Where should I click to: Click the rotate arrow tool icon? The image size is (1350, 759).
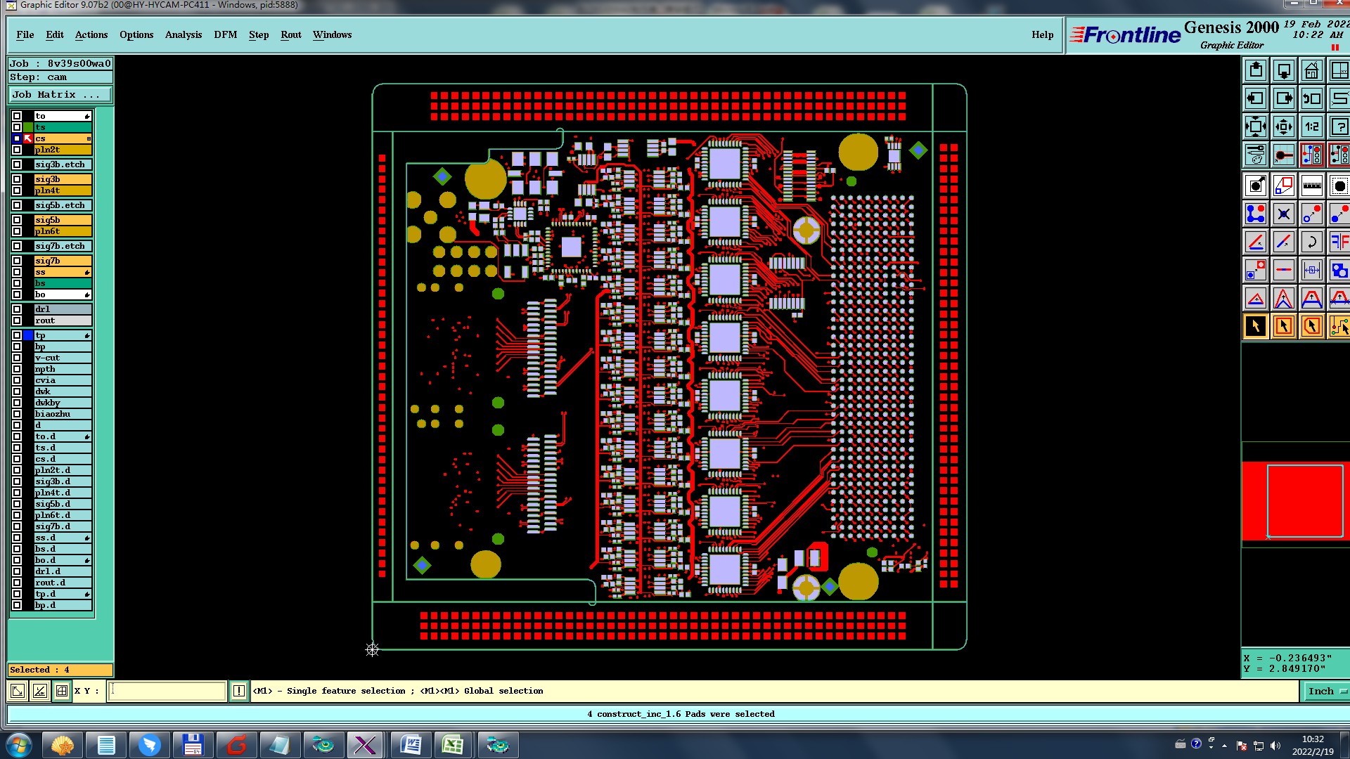(x=1311, y=242)
